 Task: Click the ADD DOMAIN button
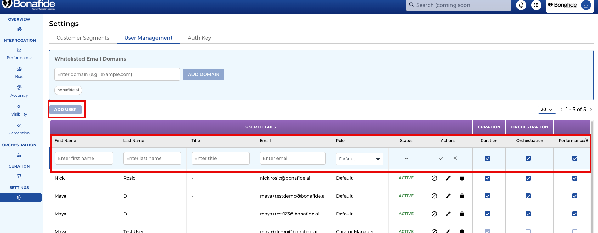[x=203, y=74]
